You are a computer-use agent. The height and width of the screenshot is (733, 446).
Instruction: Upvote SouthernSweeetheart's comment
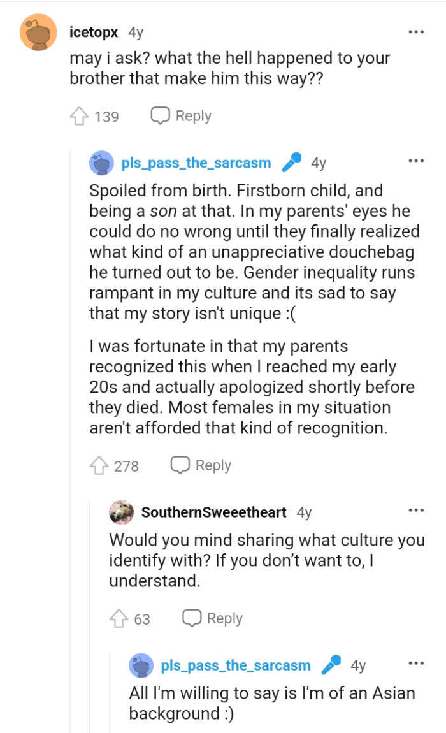(119, 619)
